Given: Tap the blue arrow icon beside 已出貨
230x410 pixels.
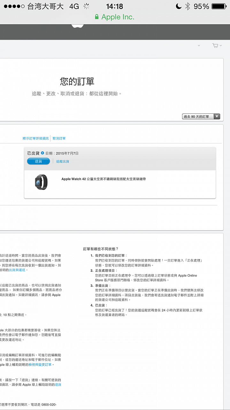Looking at the screenshot, I should point(42,153).
